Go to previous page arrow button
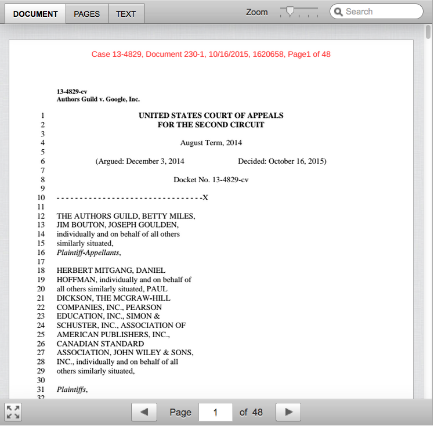 144,412
